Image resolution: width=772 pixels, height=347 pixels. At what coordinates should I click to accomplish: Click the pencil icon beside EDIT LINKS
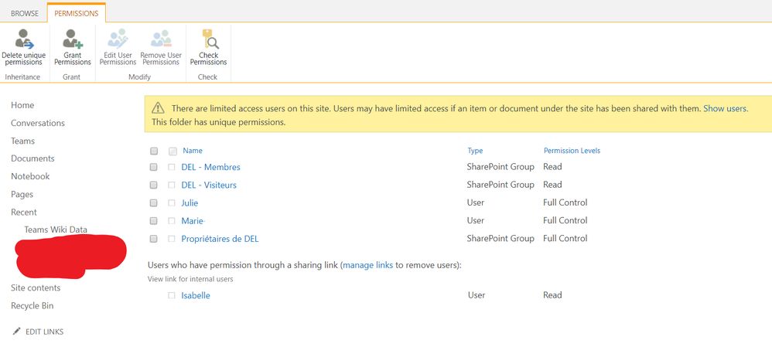click(x=17, y=332)
